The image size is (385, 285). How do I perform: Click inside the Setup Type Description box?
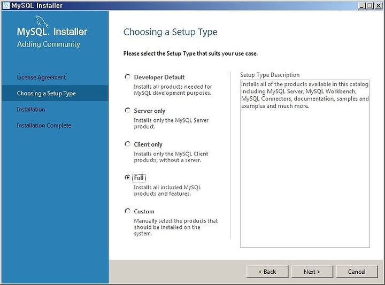click(x=305, y=164)
